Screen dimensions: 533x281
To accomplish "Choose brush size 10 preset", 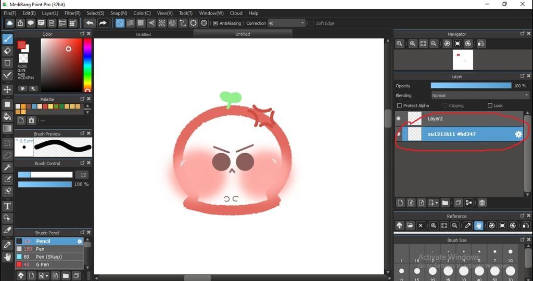I will (x=510, y=255).
